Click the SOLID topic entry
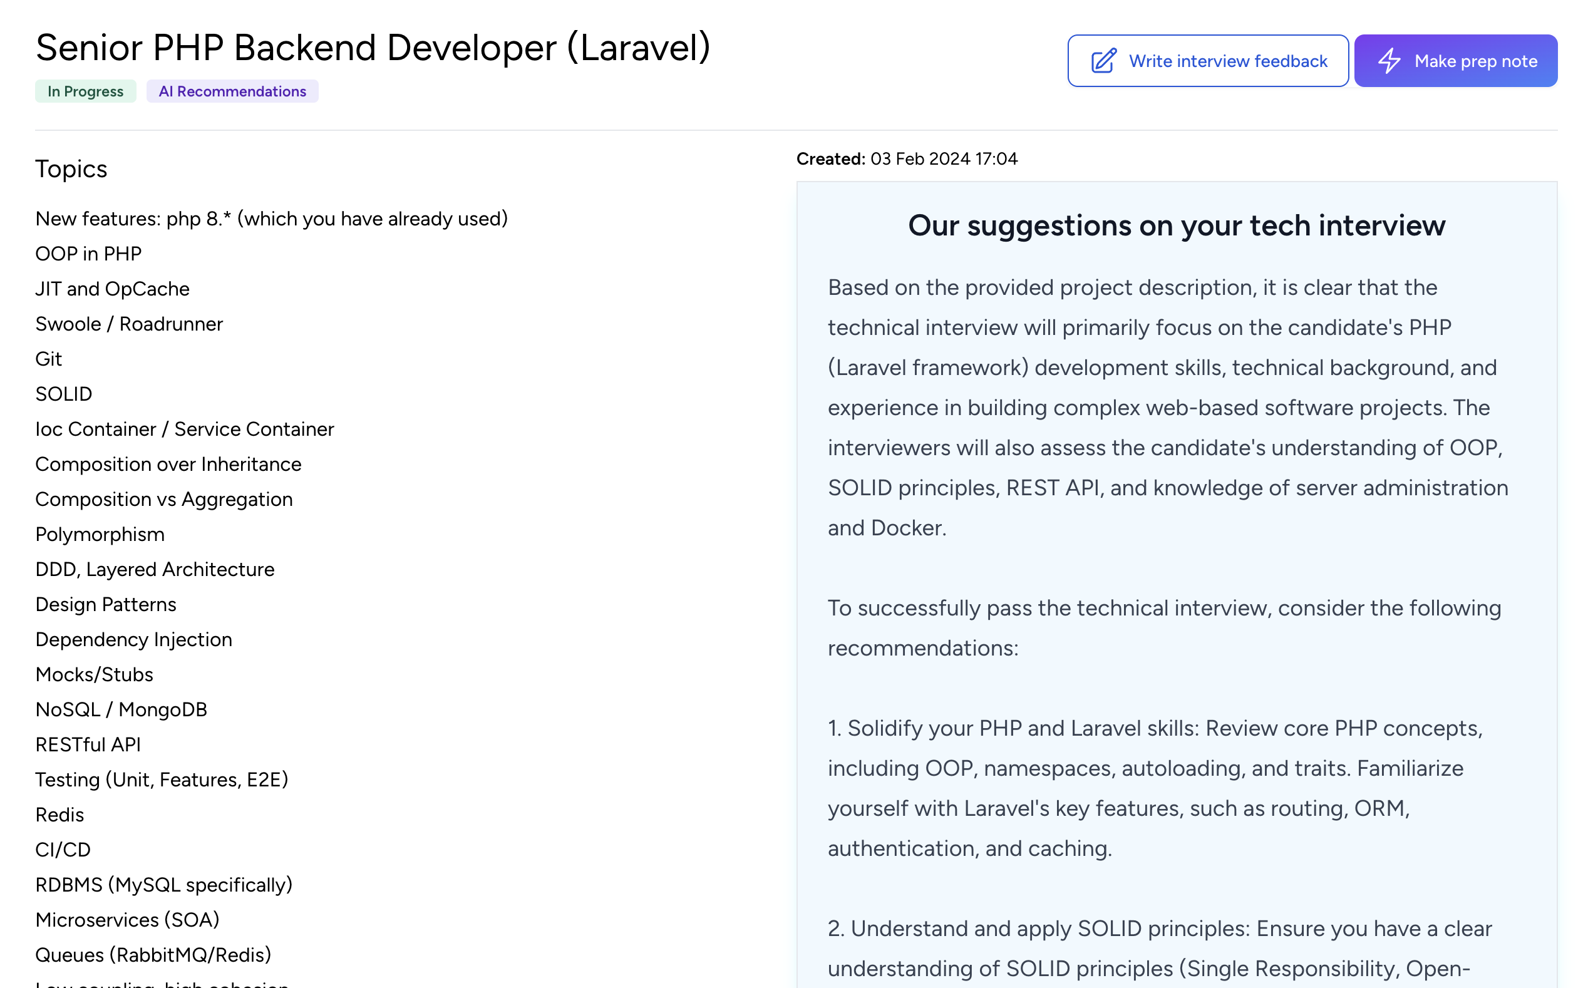Image resolution: width=1593 pixels, height=988 pixels. point(63,393)
